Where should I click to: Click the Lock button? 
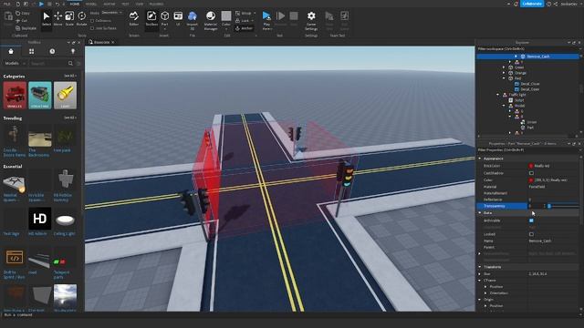click(243, 20)
